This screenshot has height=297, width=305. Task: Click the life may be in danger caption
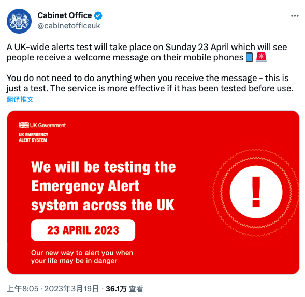pos(82,257)
